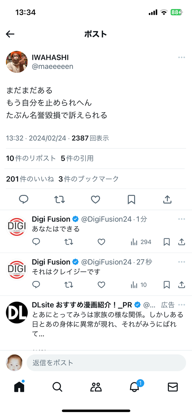192x416 pixels.
Task: Bookmark the main post
Action: (x=131, y=199)
